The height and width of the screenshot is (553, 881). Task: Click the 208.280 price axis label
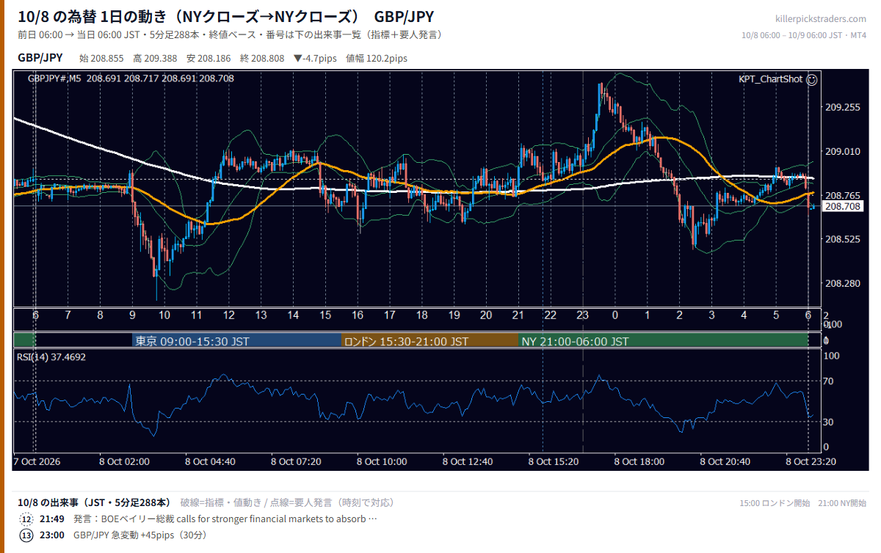[x=843, y=283]
